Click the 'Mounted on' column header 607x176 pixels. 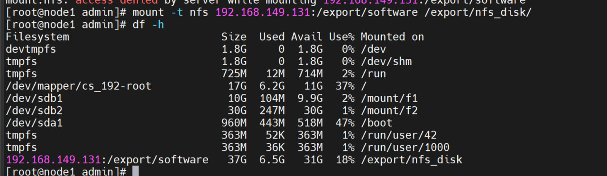(392, 37)
